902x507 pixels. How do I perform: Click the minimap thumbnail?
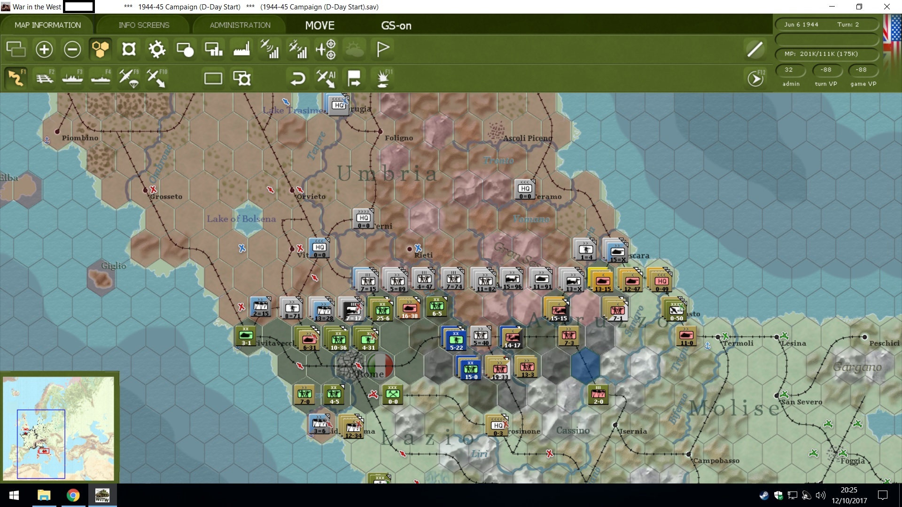point(59,428)
